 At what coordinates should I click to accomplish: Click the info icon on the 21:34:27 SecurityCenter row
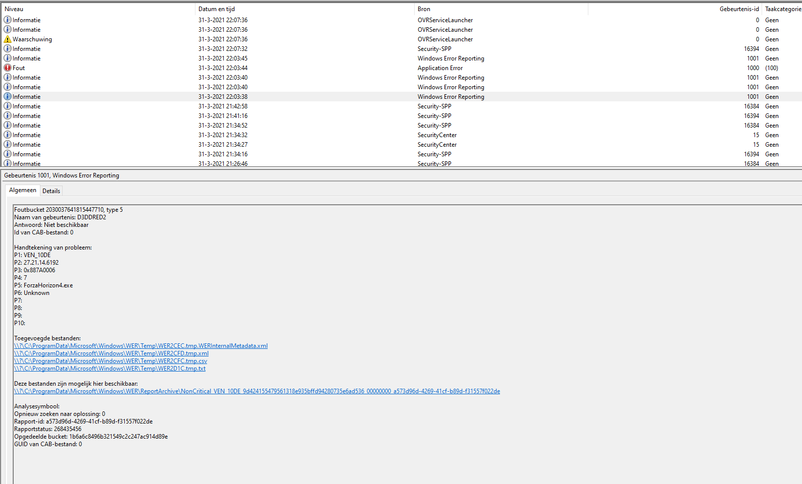point(8,145)
